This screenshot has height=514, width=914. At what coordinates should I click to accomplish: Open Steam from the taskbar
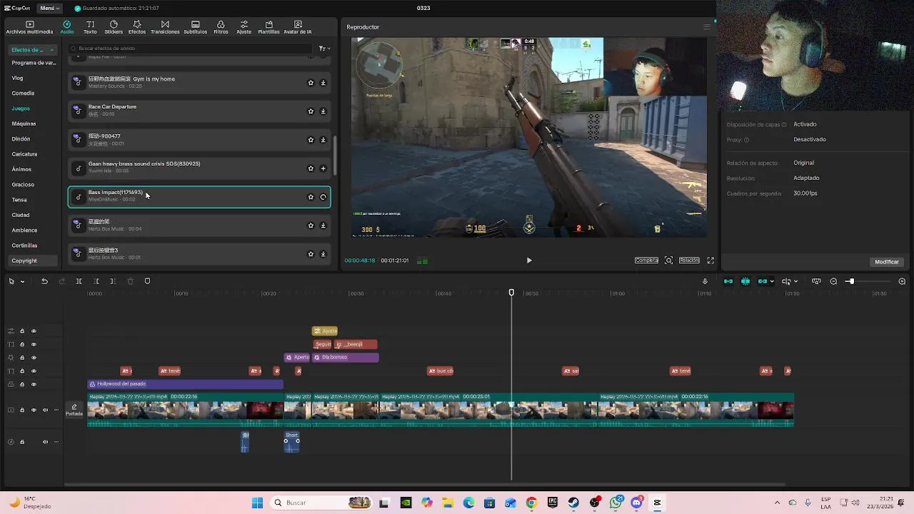(573, 503)
